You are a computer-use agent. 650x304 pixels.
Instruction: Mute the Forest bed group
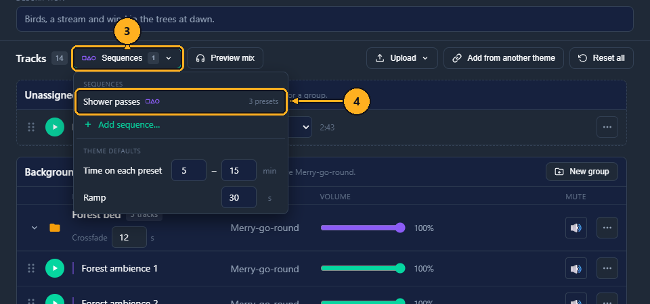tap(576, 228)
